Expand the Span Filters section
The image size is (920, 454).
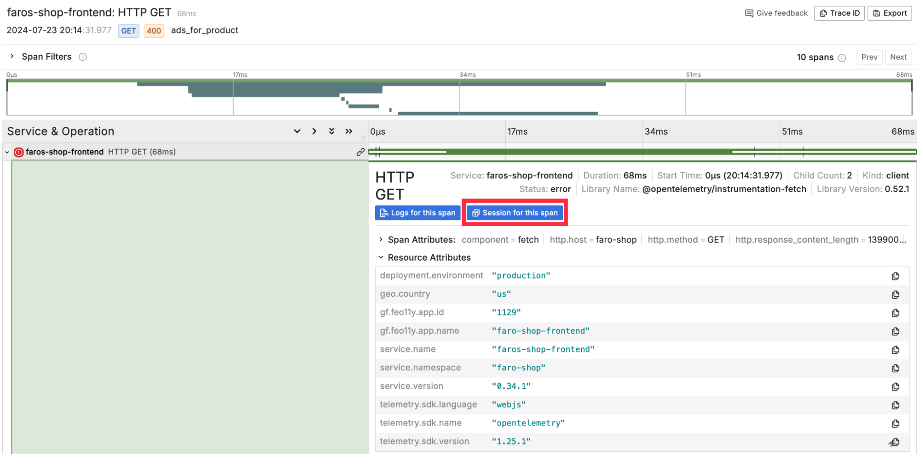point(12,57)
